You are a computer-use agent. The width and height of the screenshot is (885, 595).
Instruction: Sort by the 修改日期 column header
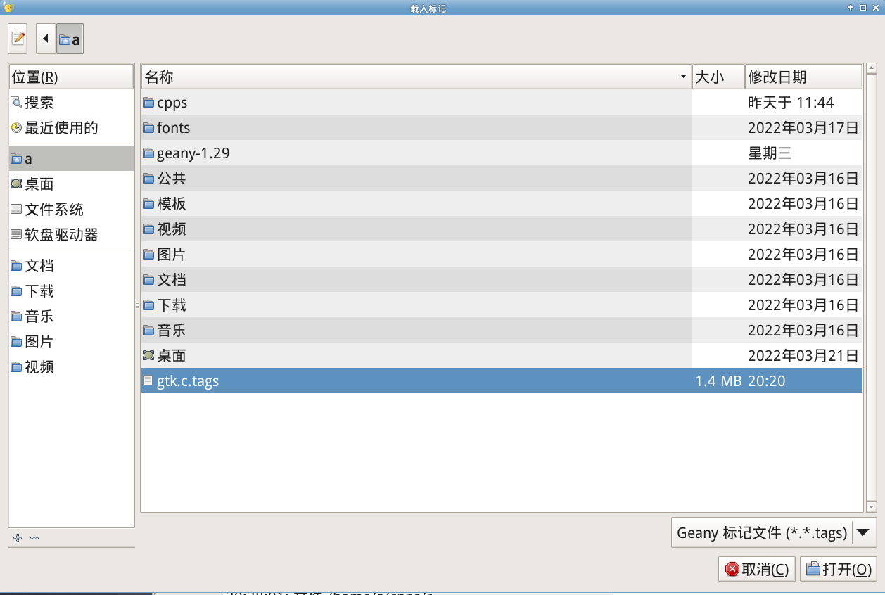pos(803,77)
